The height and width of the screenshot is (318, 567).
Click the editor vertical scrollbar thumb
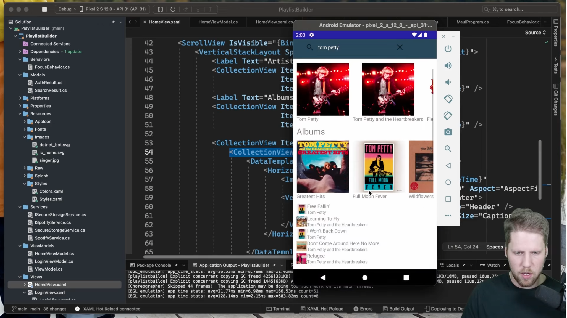click(540, 170)
